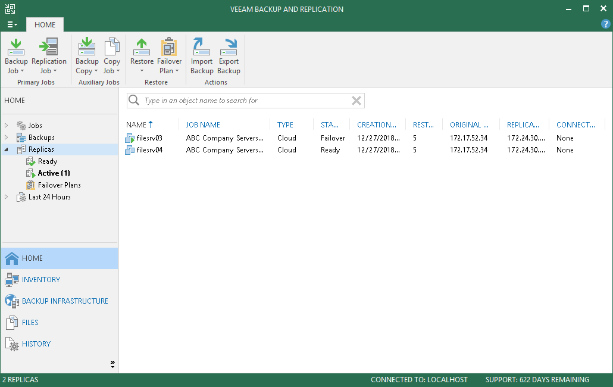
Task: Click the Replicas icon in tree
Action: (21, 149)
